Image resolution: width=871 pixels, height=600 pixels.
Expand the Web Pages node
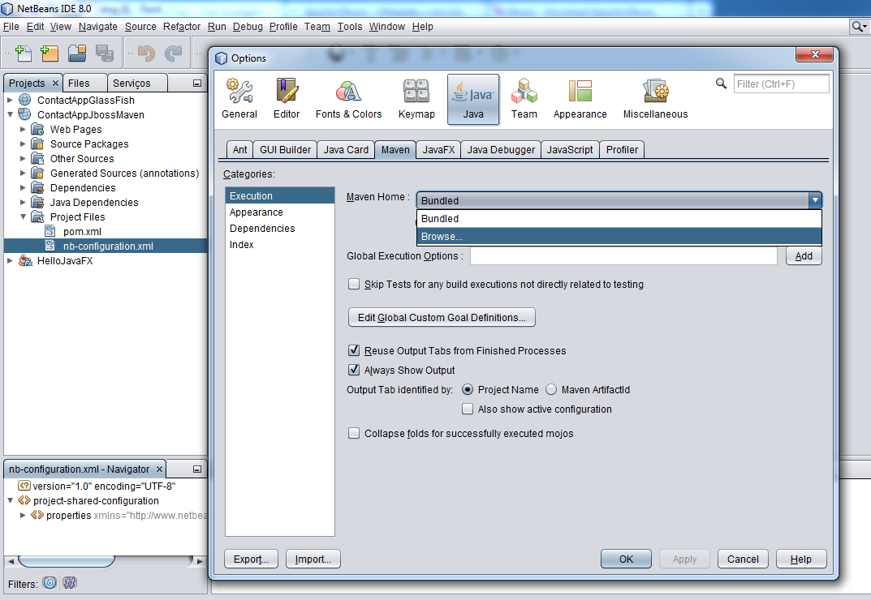click(23, 129)
